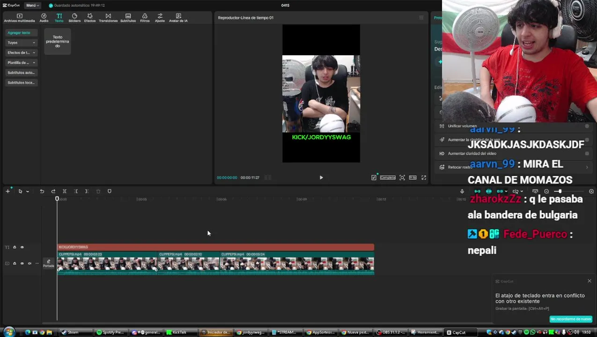597x337 pixels.
Task: Click the undo arrow in timeline toolbar
Action: (42, 191)
